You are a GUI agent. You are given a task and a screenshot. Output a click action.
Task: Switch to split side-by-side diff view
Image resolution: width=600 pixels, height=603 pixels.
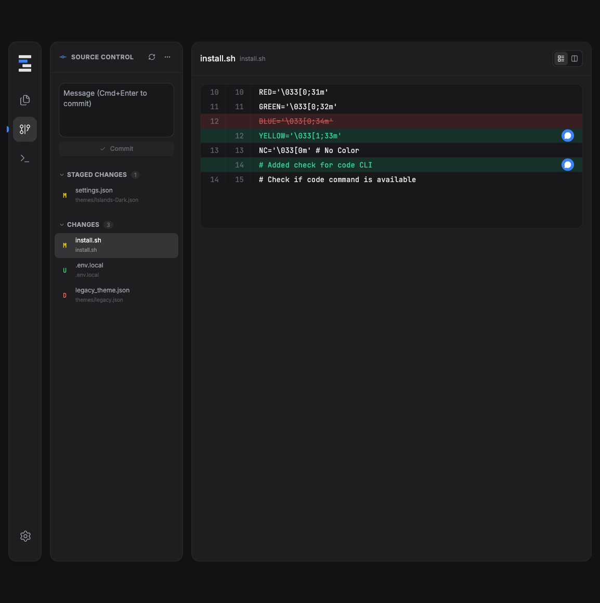[575, 59]
